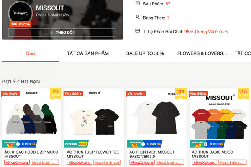Open the Basic Mood Tee product image
The height and width of the screenshot is (167, 251).
tap(219, 118)
